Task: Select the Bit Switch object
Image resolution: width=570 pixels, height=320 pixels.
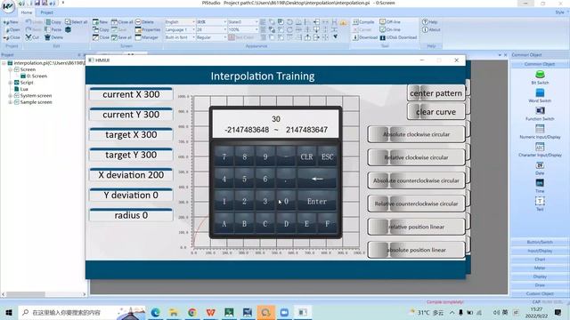Action: tap(540, 77)
